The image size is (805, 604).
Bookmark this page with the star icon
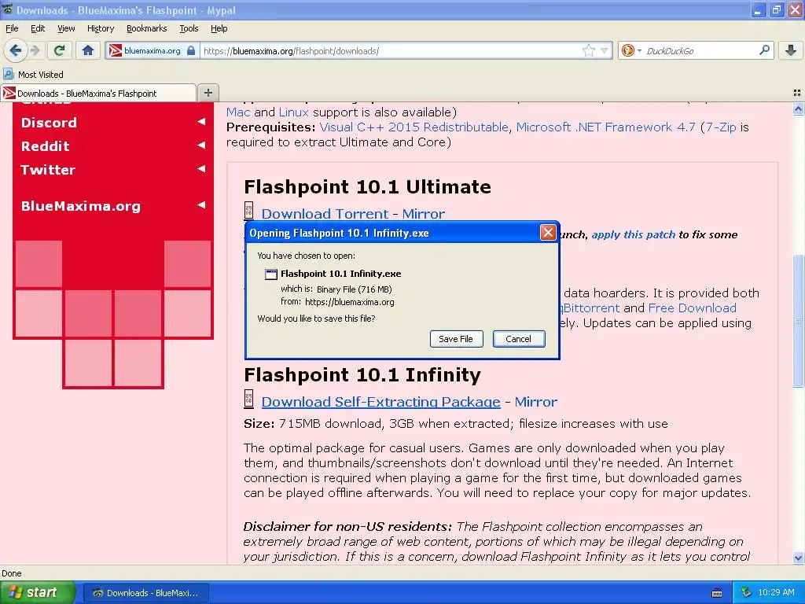point(588,50)
